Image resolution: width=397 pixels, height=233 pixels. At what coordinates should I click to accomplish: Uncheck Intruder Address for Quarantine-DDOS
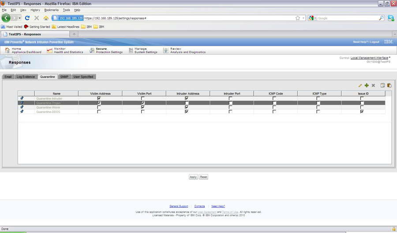point(187,112)
